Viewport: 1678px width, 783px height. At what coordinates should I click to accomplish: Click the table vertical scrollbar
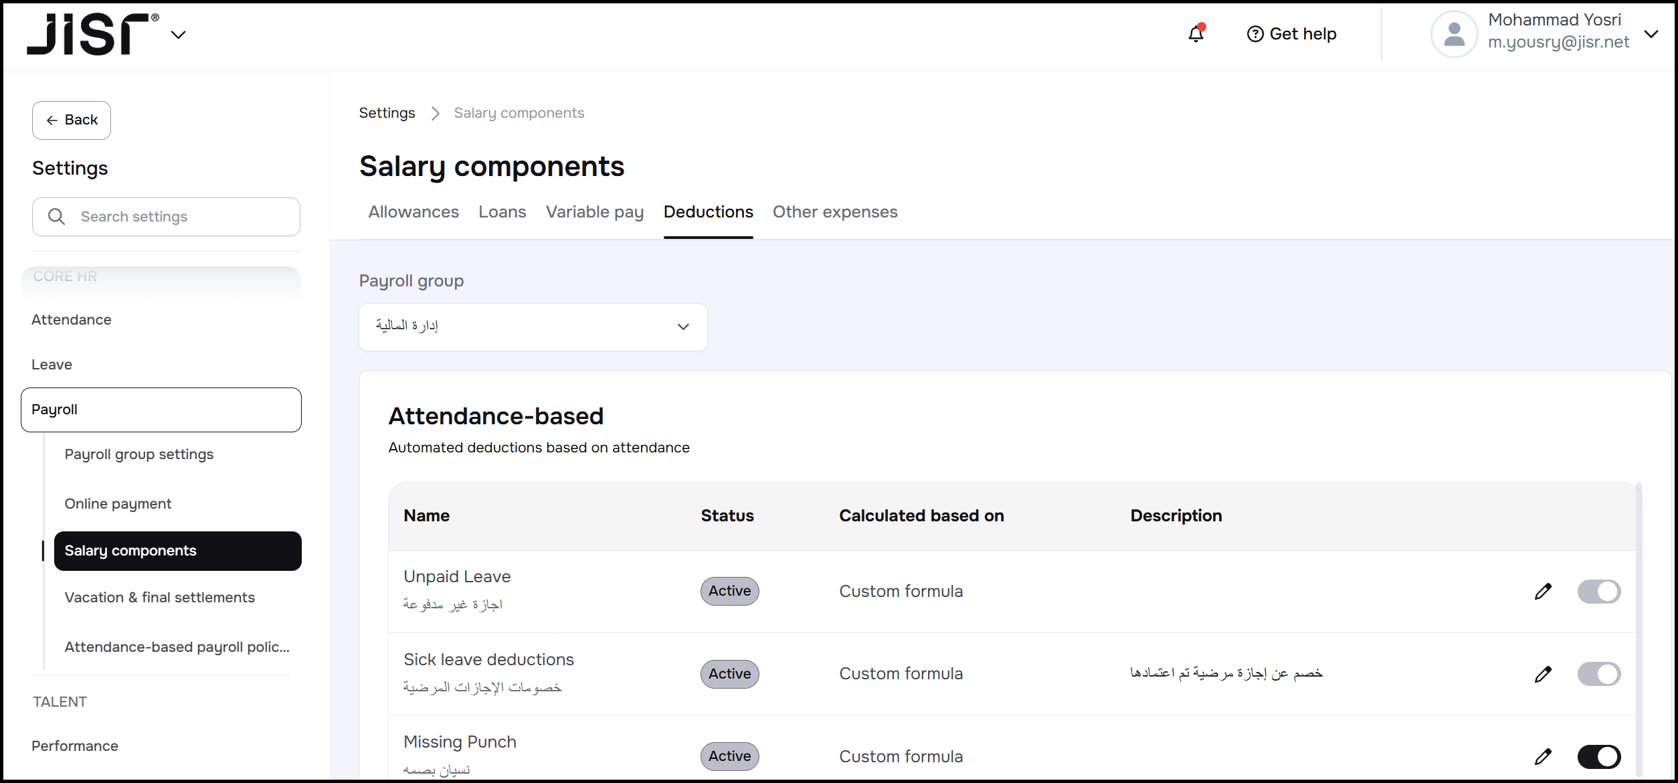[x=1639, y=629]
